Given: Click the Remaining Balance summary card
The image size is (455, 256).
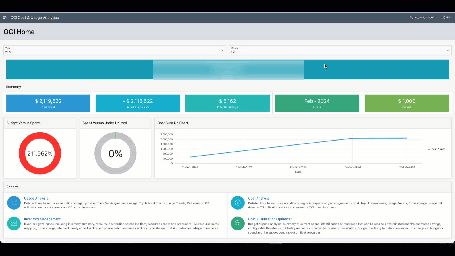Looking at the screenshot, I should pyautogui.click(x=138, y=103).
